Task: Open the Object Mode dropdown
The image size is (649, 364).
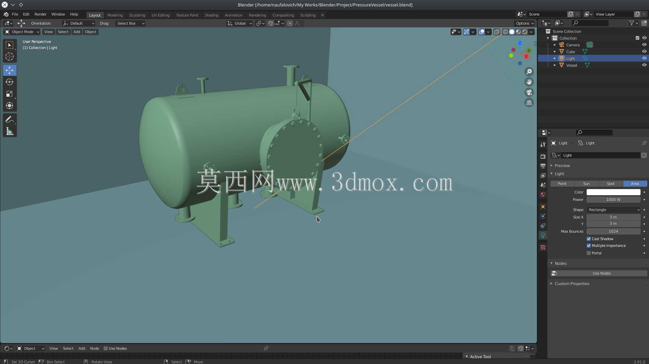Action: point(22,32)
